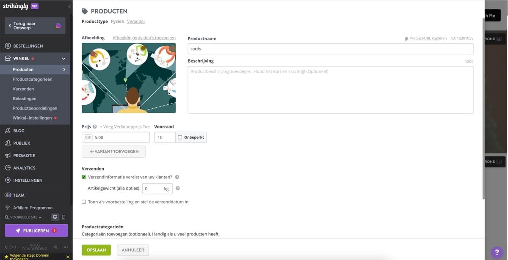Screen dimensions: 508x260
Task: Click the purple help question-mark bubble
Action: tap(497, 252)
